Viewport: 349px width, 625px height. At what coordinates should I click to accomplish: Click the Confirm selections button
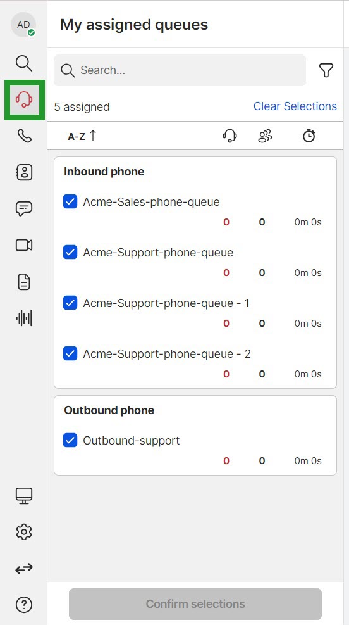pyautogui.click(x=195, y=603)
